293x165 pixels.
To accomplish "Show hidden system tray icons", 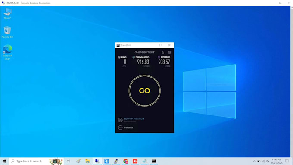I will point(254,161).
